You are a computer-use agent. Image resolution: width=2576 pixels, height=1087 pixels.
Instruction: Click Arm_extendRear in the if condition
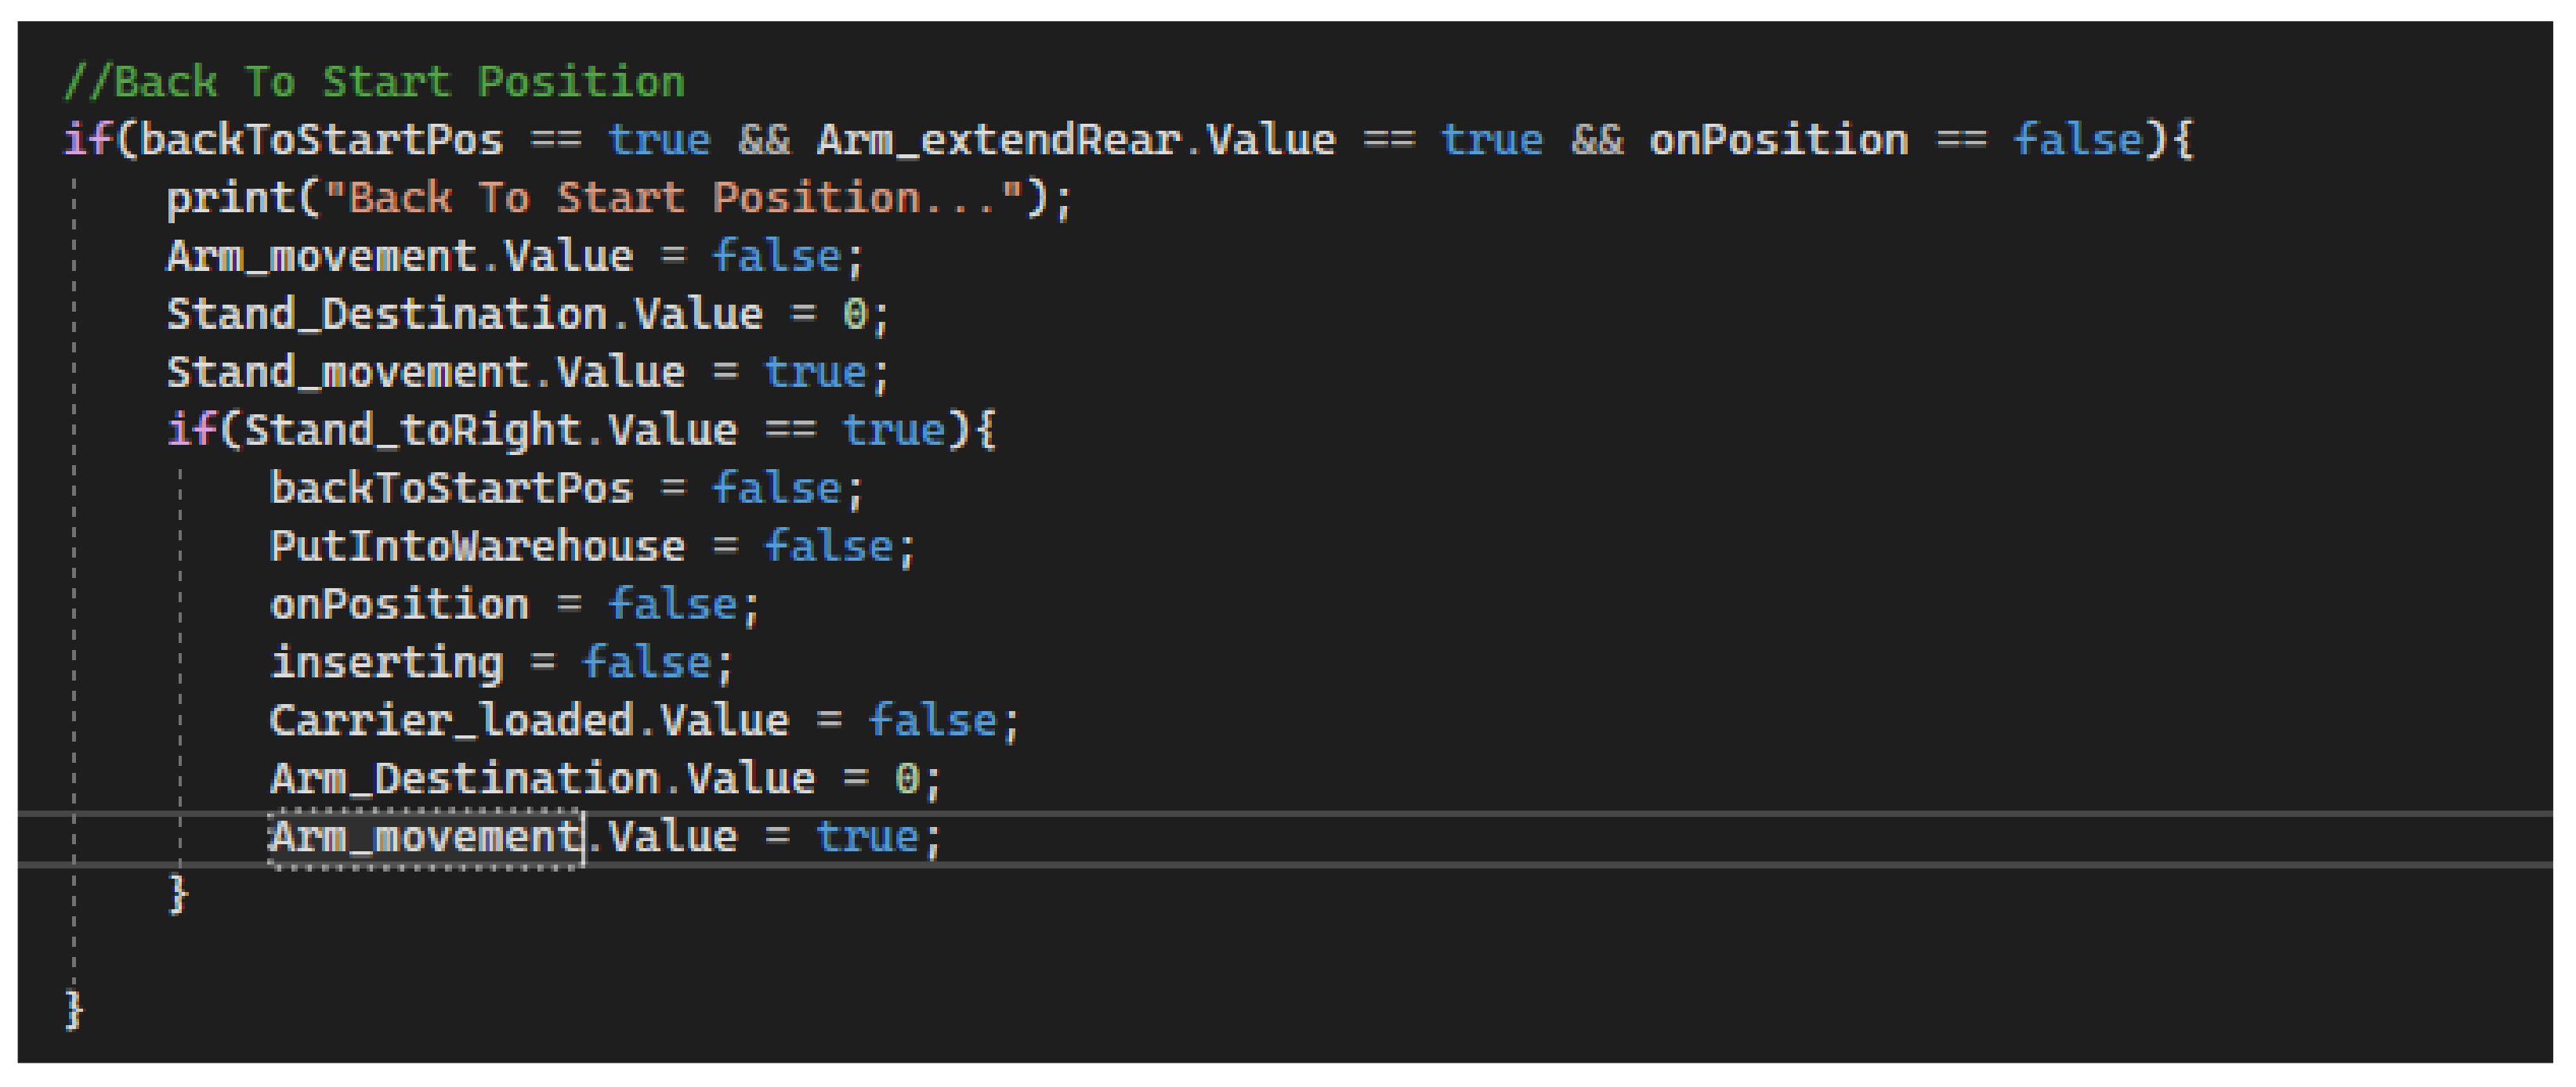(x=999, y=140)
